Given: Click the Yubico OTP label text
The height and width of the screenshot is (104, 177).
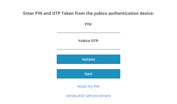Looking at the screenshot, I should click(x=88, y=41).
